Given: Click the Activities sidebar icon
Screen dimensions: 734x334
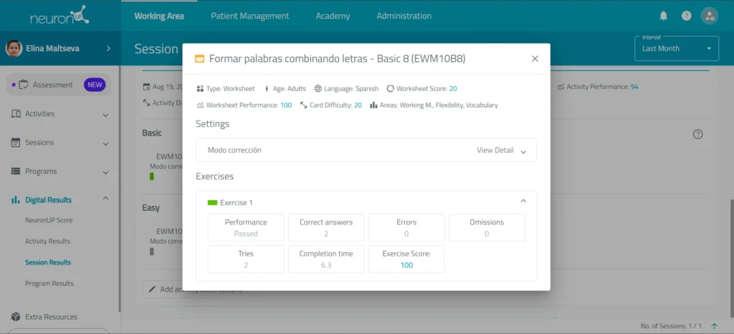Looking at the screenshot, I should click(x=16, y=114).
